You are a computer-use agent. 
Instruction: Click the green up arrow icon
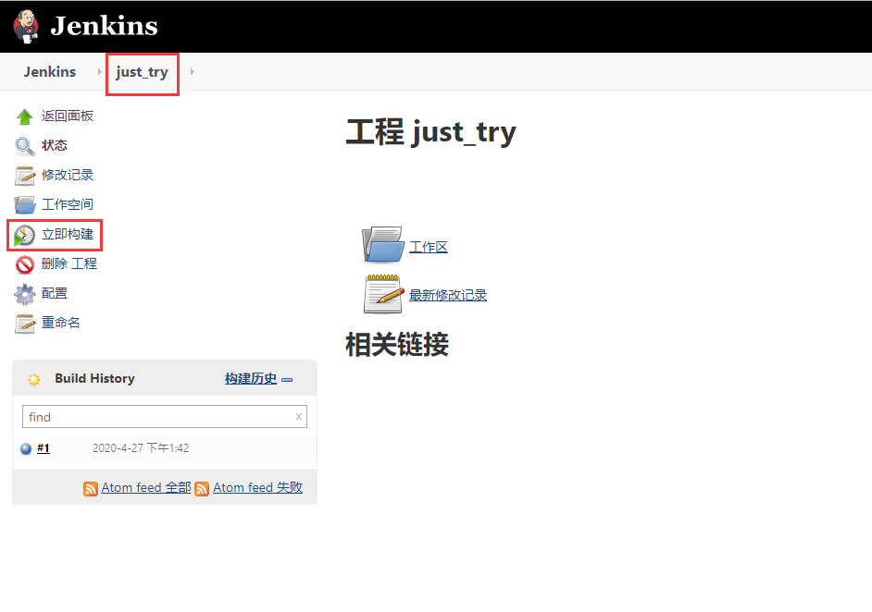coord(24,116)
